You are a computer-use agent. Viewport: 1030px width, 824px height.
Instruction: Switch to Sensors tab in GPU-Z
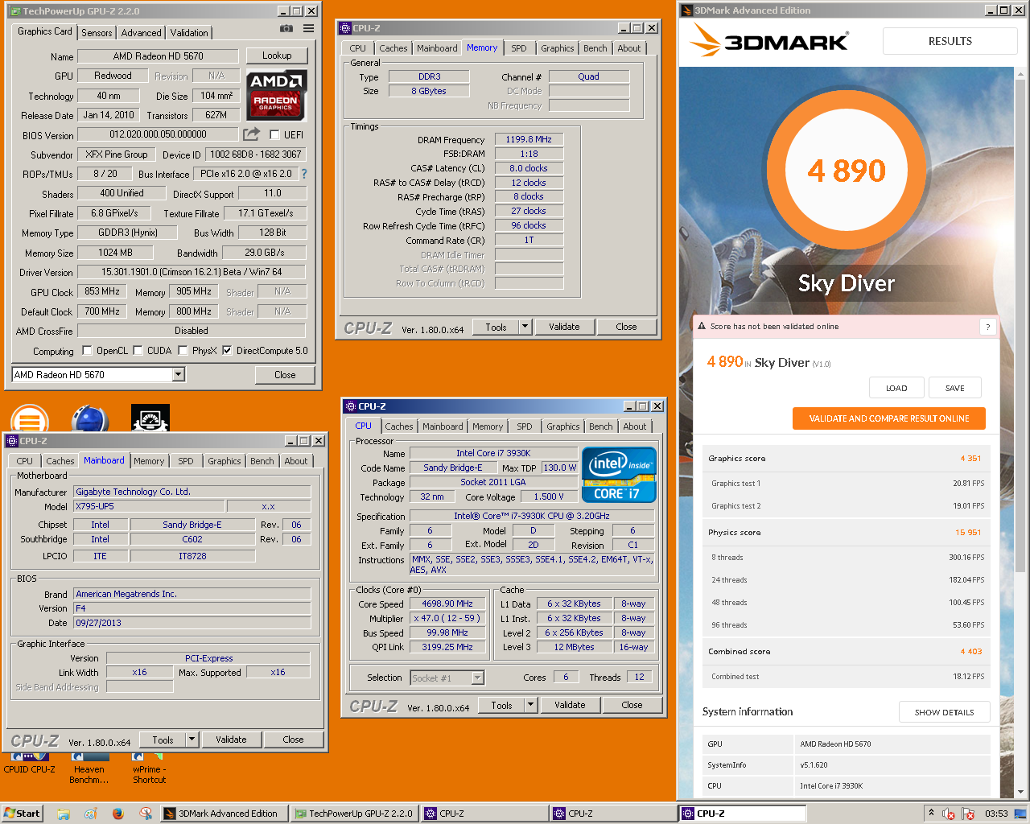coord(97,32)
